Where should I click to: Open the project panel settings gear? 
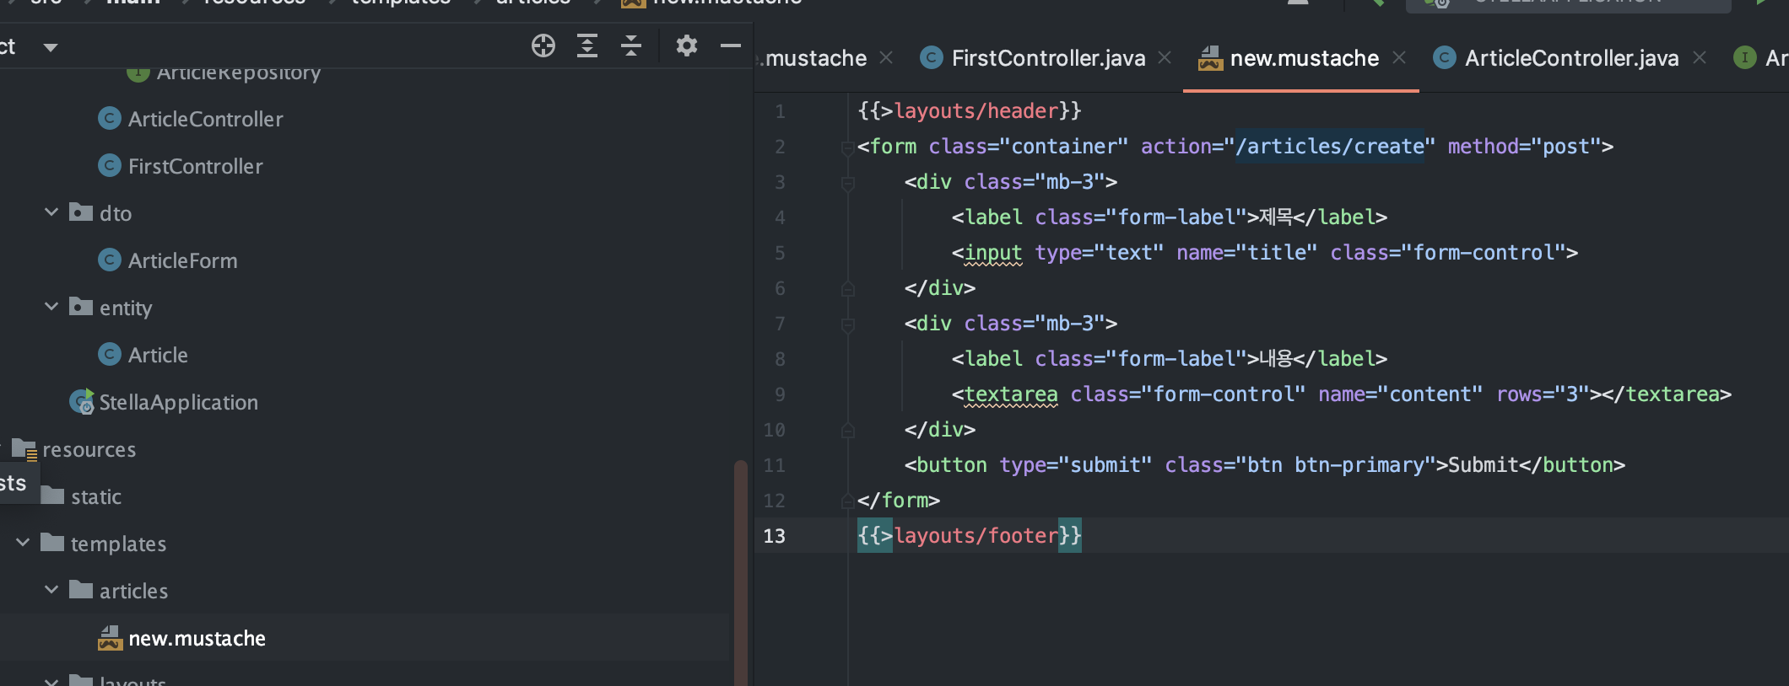687,46
